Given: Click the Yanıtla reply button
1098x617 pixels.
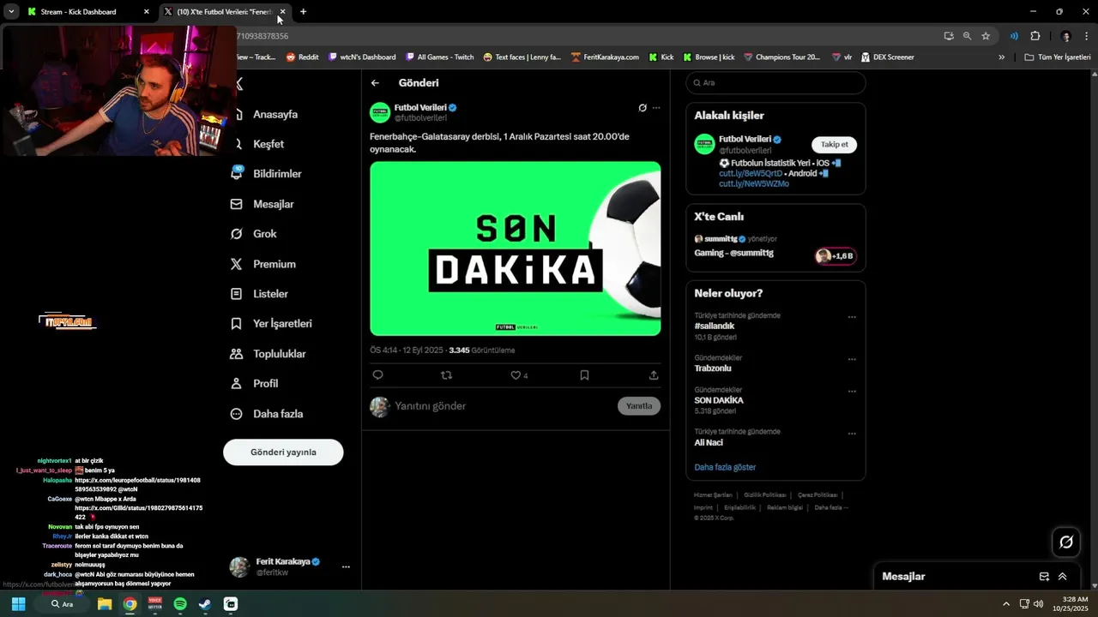Looking at the screenshot, I should click(639, 406).
